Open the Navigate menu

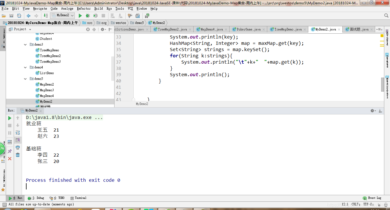[40, 9]
